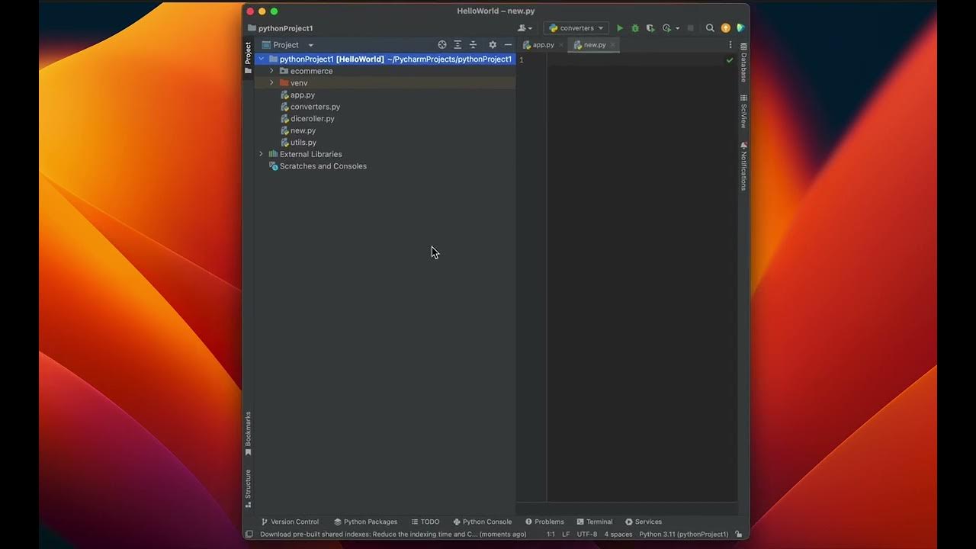Image resolution: width=976 pixels, height=549 pixels.
Task: Click the green inspection checkmark
Action: (730, 59)
